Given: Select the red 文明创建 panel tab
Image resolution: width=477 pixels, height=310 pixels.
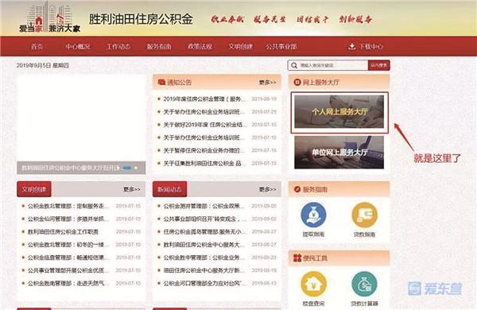Looking at the screenshot, I should 34,189.
